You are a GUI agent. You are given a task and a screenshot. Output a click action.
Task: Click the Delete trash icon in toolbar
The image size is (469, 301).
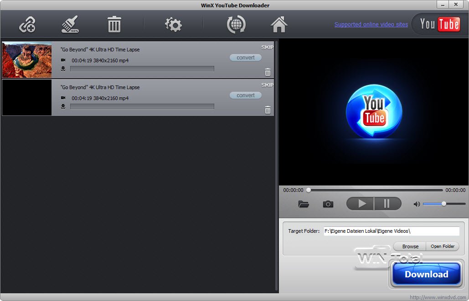click(x=114, y=24)
